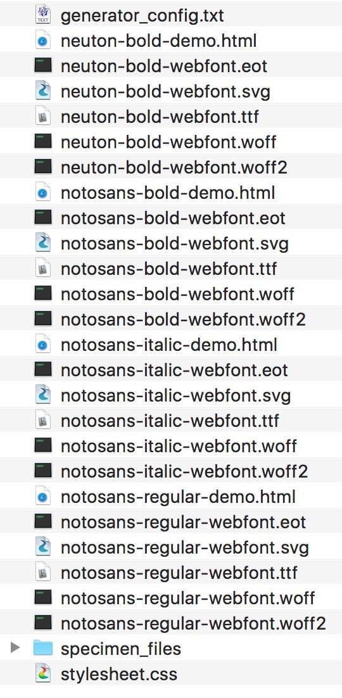Click the specimen_files folder icon
Image resolution: width=342 pixels, height=698 pixels.
point(43,649)
